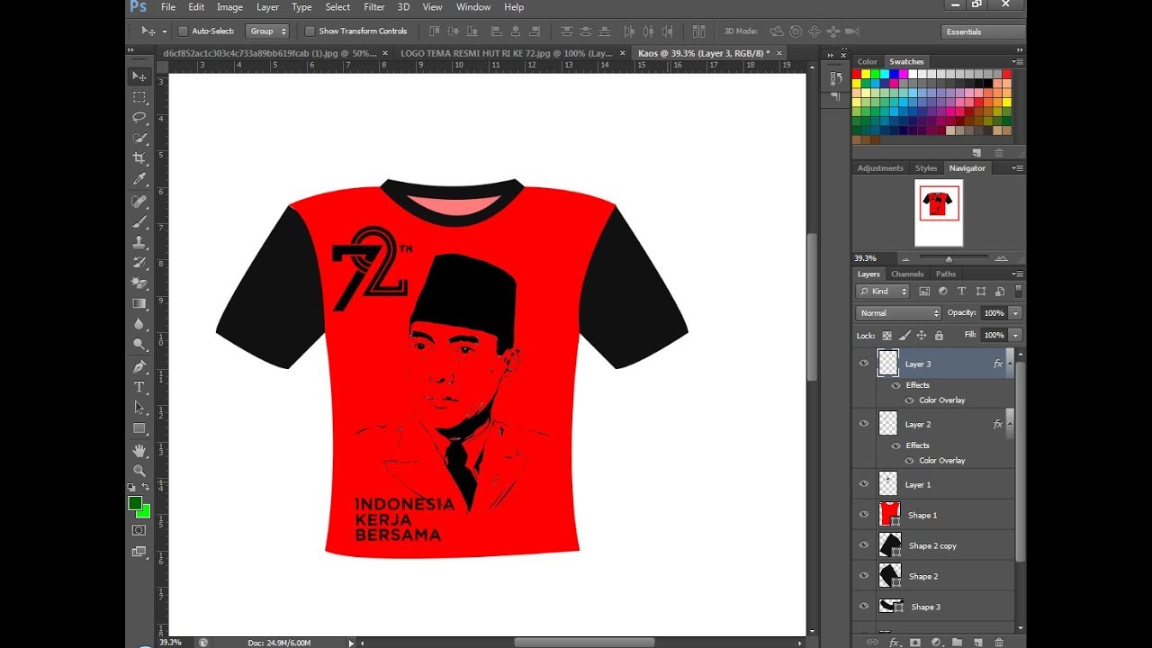Toggle Layer 3 Color Overlay effect visibility
Image resolution: width=1152 pixels, height=648 pixels.
[909, 400]
